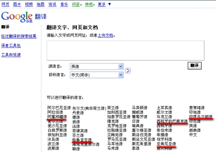Go to the 资讯 top navigation link
Viewport: 216px width, 156px height.
click(52, 5)
